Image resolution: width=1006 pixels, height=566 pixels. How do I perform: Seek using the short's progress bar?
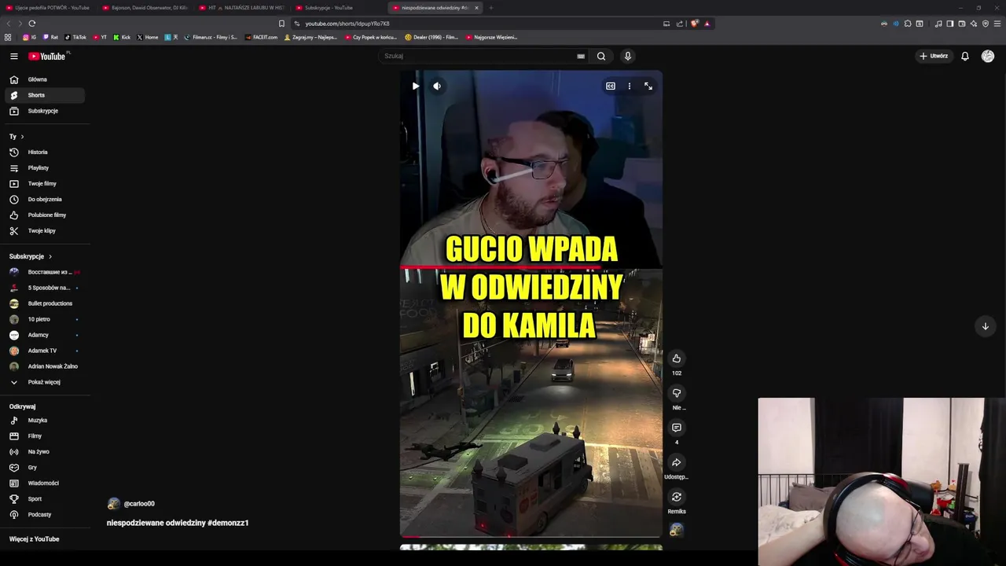pyautogui.click(x=531, y=537)
